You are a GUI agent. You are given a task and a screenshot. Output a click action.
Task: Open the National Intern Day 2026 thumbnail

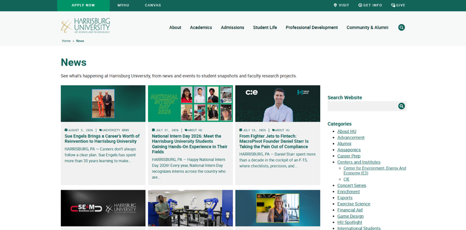tap(191, 104)
